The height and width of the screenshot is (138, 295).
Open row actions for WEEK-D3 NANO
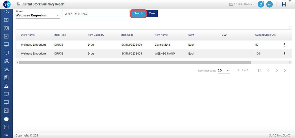[x=284, y=54]
